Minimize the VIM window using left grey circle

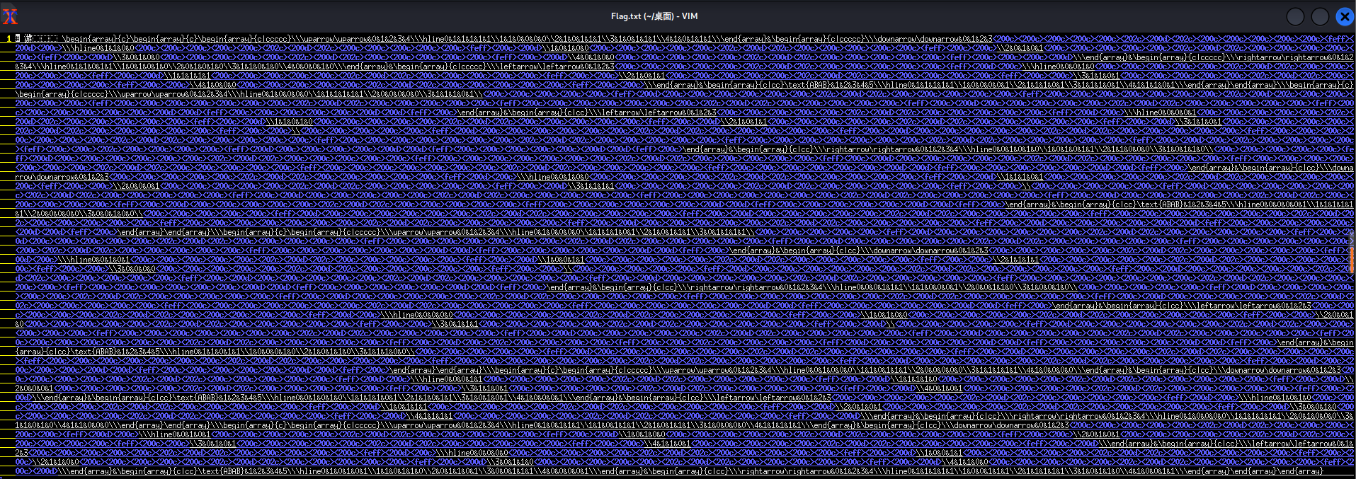(1295, 16)
